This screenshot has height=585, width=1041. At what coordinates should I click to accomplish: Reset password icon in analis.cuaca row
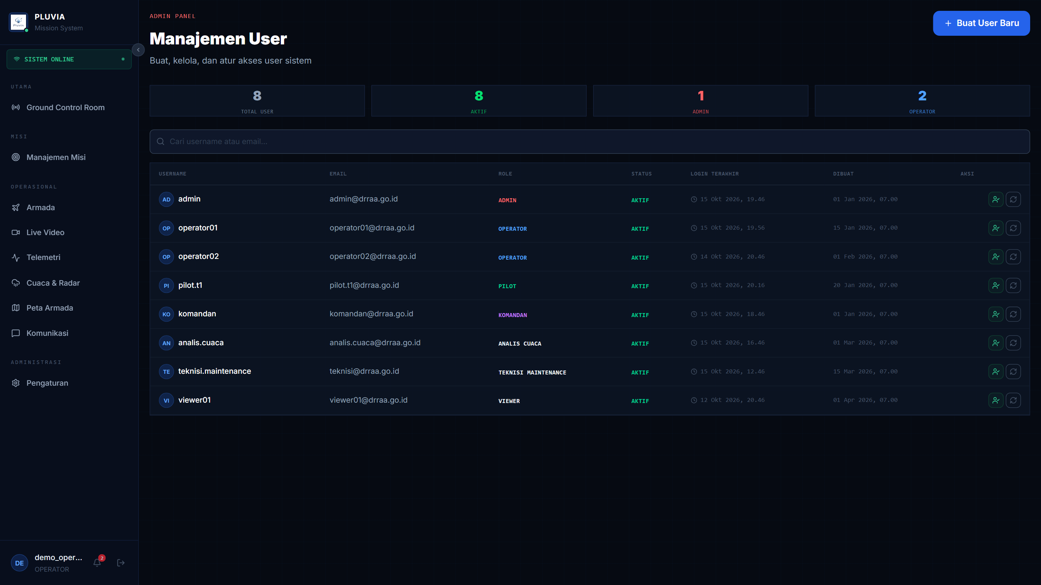coord(1013,343)
